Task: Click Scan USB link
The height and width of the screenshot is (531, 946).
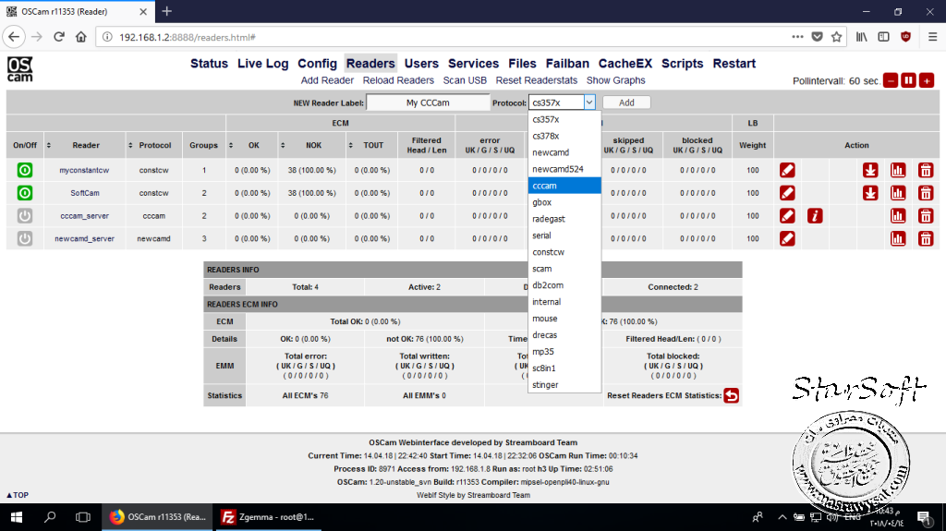Action: [x=465, y=80]
